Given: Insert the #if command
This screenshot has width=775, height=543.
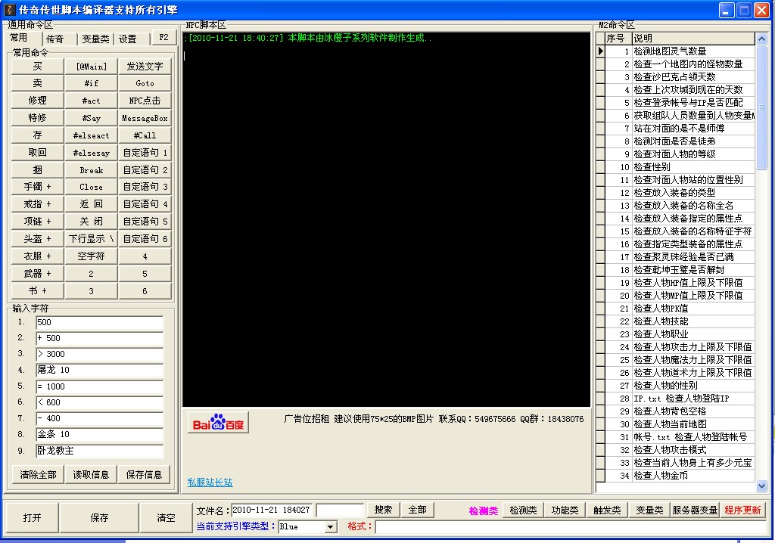Looking at the screenshot, I should click(91, 82).
